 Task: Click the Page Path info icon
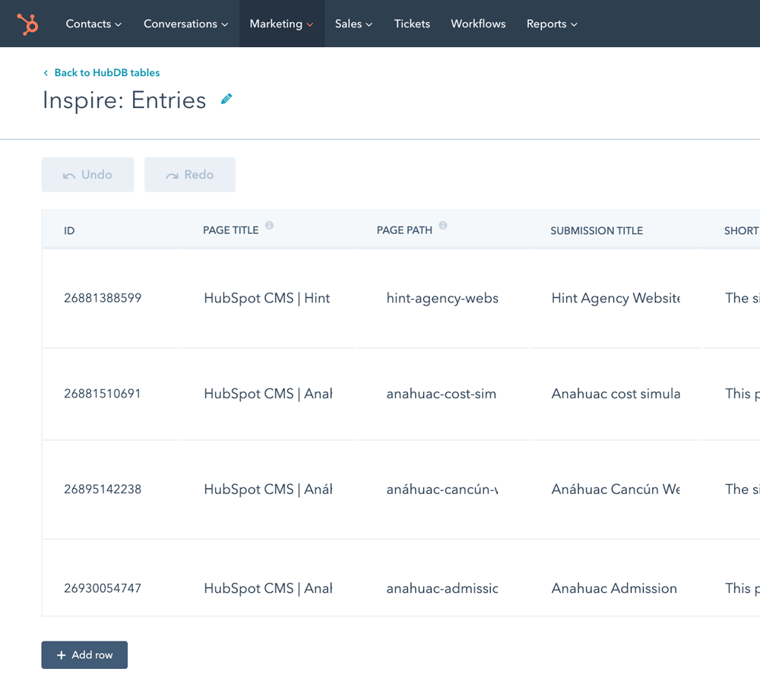click(443, 226)
